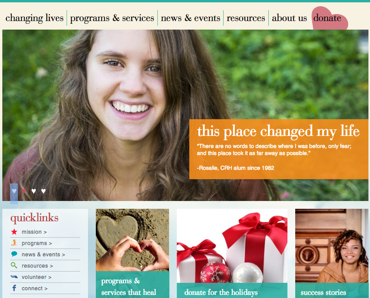This screenshot has height=298, width=370.
Task: Open the changing lives menu
Action: click(x=34, y=18)
